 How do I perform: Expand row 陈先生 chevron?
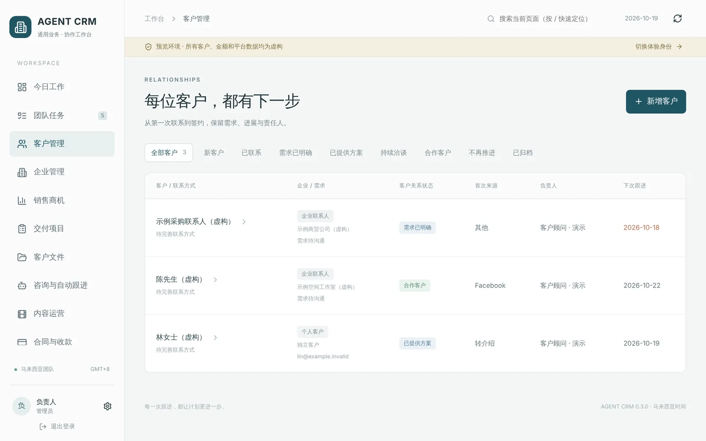tap(215, 280)
